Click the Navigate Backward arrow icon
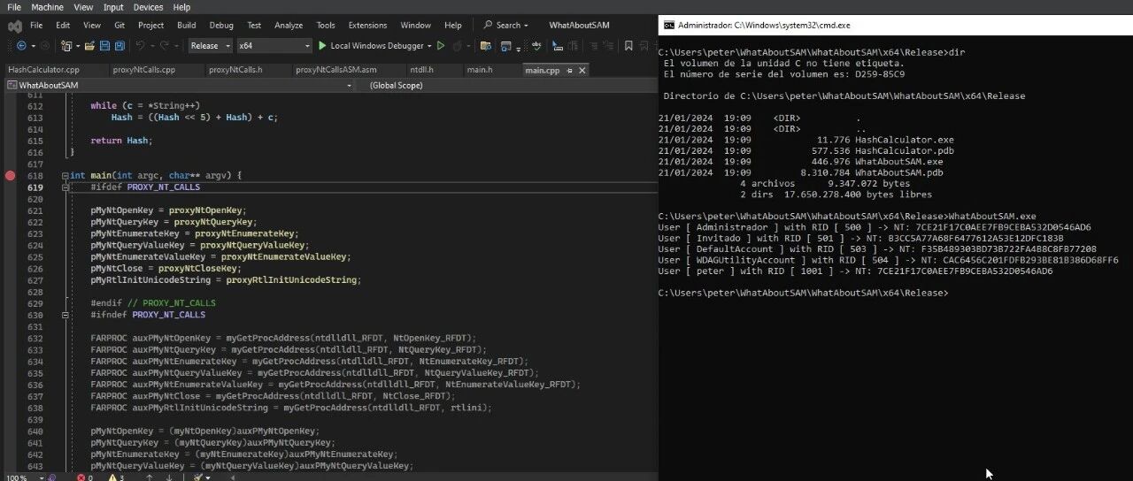Viewport: 1133px width, 481px height. pyautogui.click(x=20, y=45)
